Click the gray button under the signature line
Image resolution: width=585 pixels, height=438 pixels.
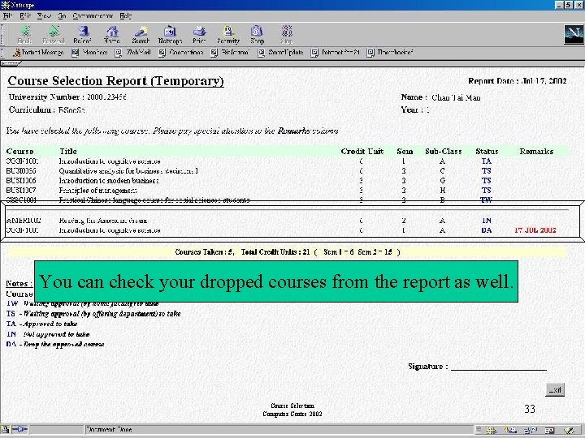(555, 389)
